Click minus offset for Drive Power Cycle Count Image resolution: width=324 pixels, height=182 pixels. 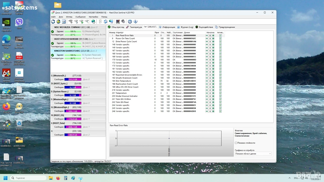[x=207, y=41]
